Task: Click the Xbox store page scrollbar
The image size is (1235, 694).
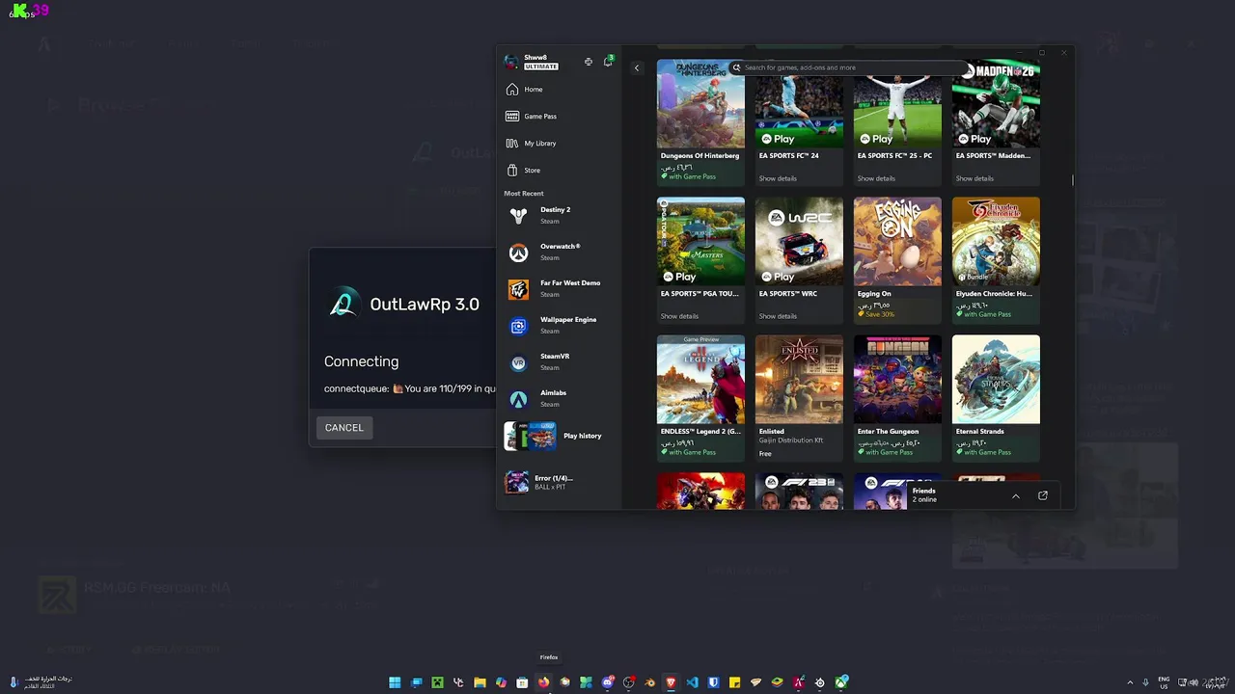Action: coord(1072,179)
